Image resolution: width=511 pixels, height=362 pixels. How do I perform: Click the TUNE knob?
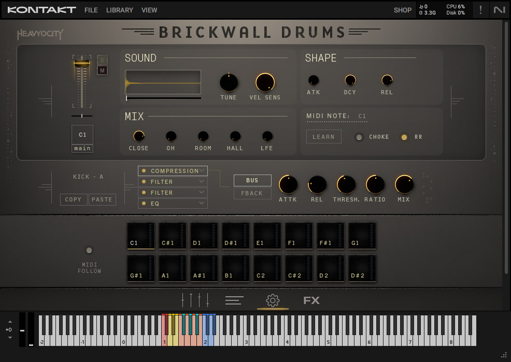[229, 82]
